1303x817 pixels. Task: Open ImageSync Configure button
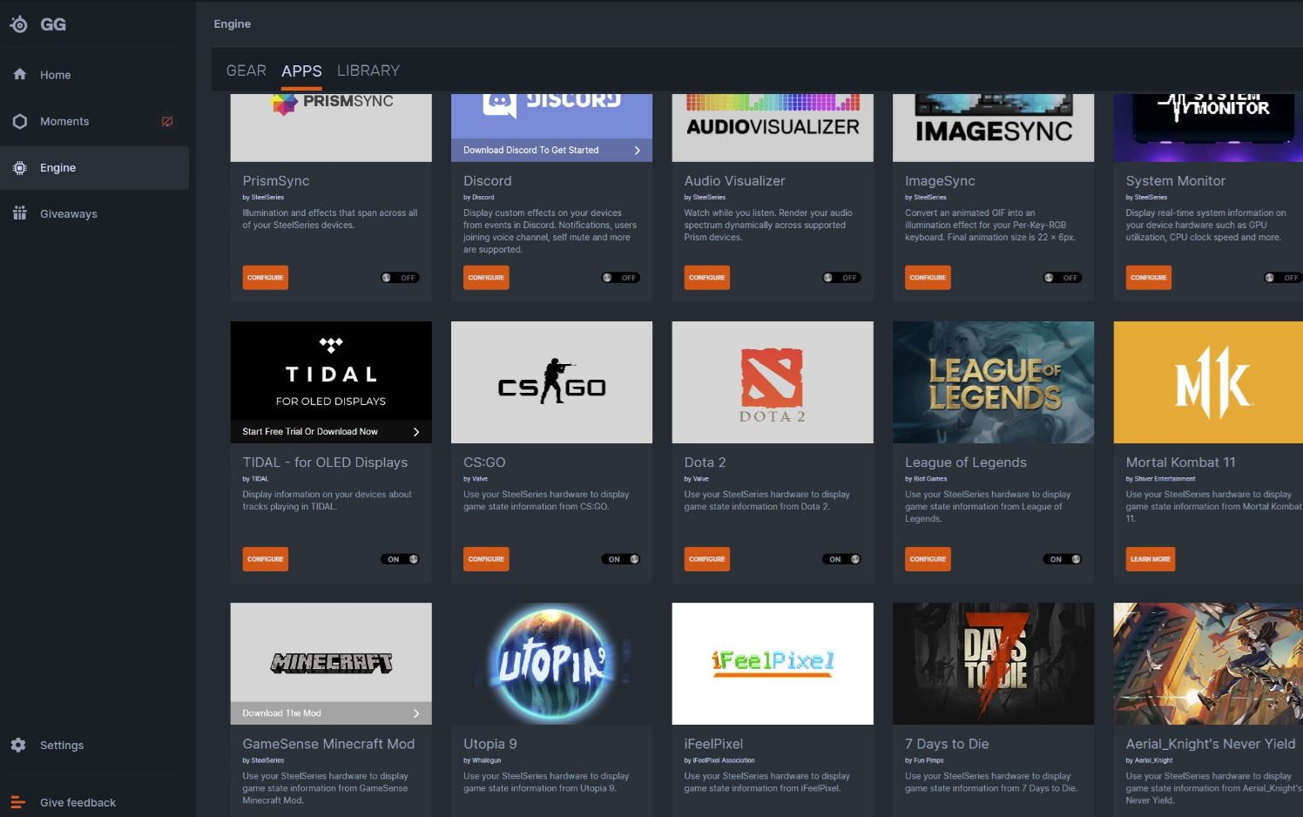(928, 278)
